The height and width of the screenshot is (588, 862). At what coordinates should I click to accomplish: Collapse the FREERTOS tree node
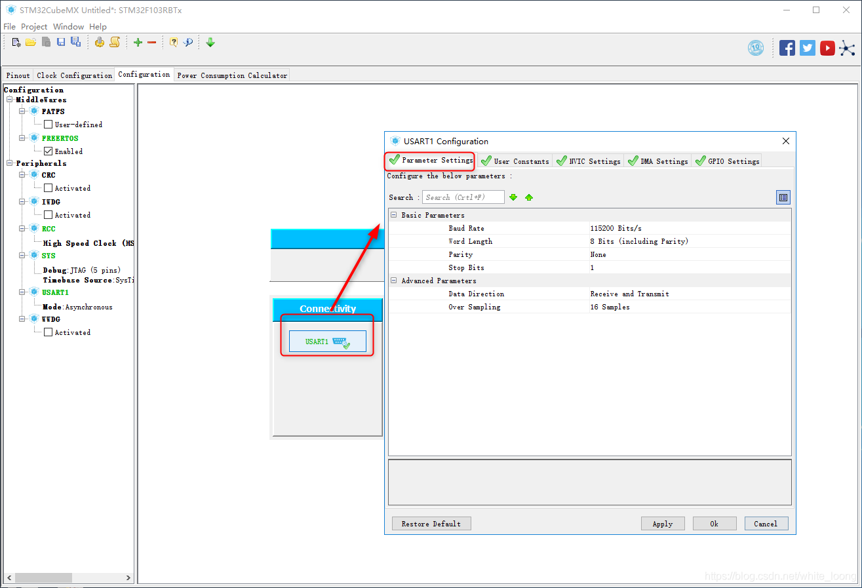pos(22,138)
